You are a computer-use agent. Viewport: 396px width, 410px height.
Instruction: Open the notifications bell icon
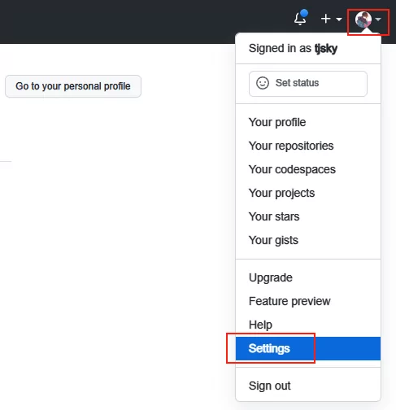[300, 19]
